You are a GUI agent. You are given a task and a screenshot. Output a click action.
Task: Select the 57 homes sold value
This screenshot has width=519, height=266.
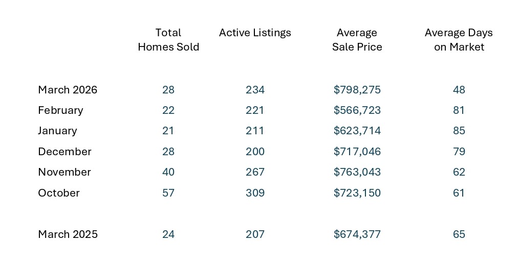(x=168, y=193)
